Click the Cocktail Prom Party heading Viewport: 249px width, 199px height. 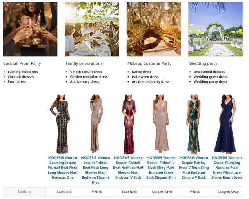pos(22,63)
